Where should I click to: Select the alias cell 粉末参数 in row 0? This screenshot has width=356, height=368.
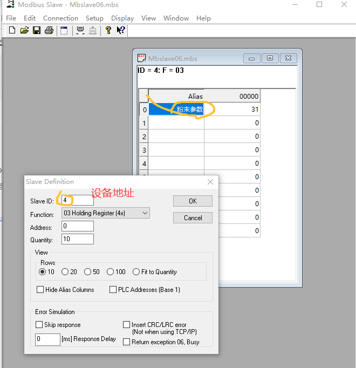tap(176, 110)
